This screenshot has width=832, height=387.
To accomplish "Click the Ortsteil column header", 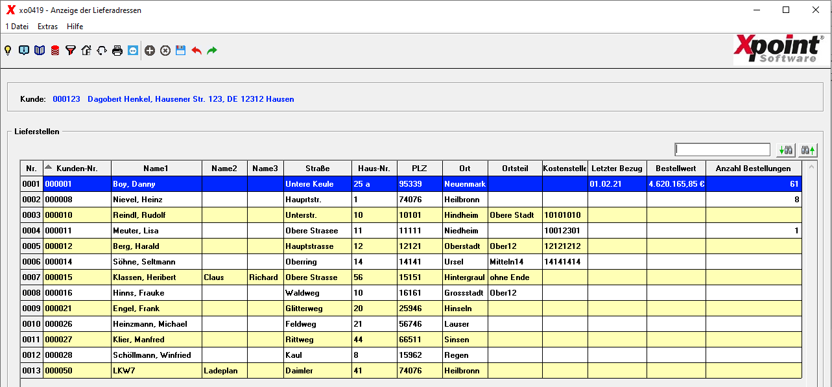I will (515, 169).
